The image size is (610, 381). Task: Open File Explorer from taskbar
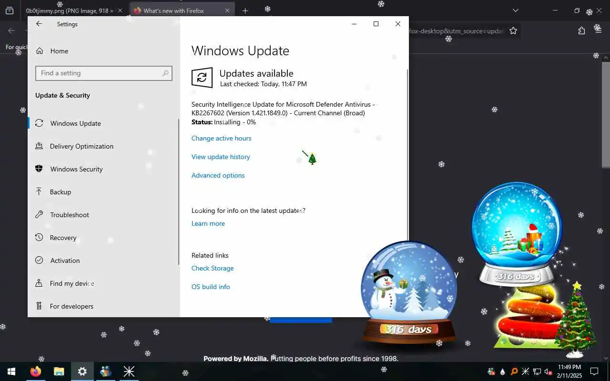59,371
